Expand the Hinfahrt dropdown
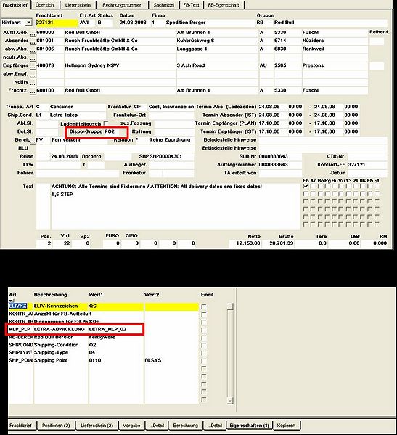The height and width of the screenshot is (435, 397). 28,23
